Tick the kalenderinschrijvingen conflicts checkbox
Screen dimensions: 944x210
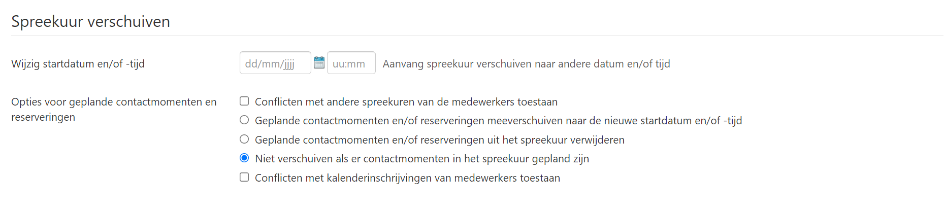[x=244, y=178]
